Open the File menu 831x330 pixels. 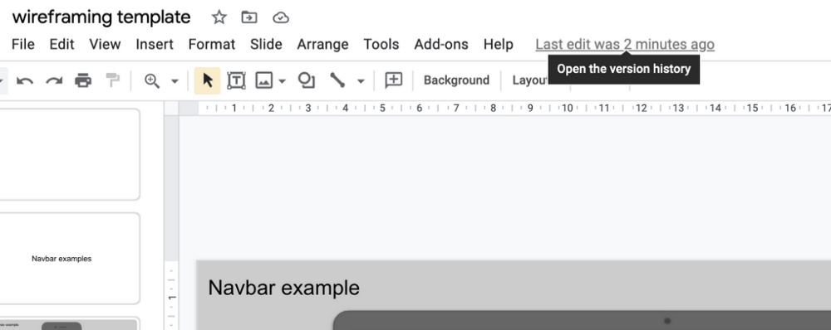(22, 45)
